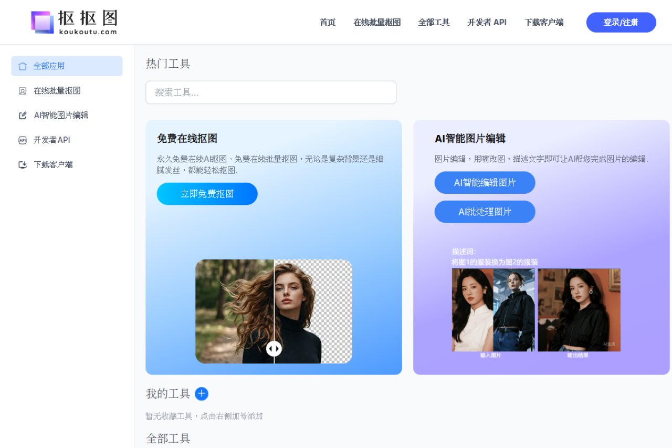Start with the 立即免费抠图 button
Image resolution: width=672 pixels, height=448 pixels.
[207, 194]
